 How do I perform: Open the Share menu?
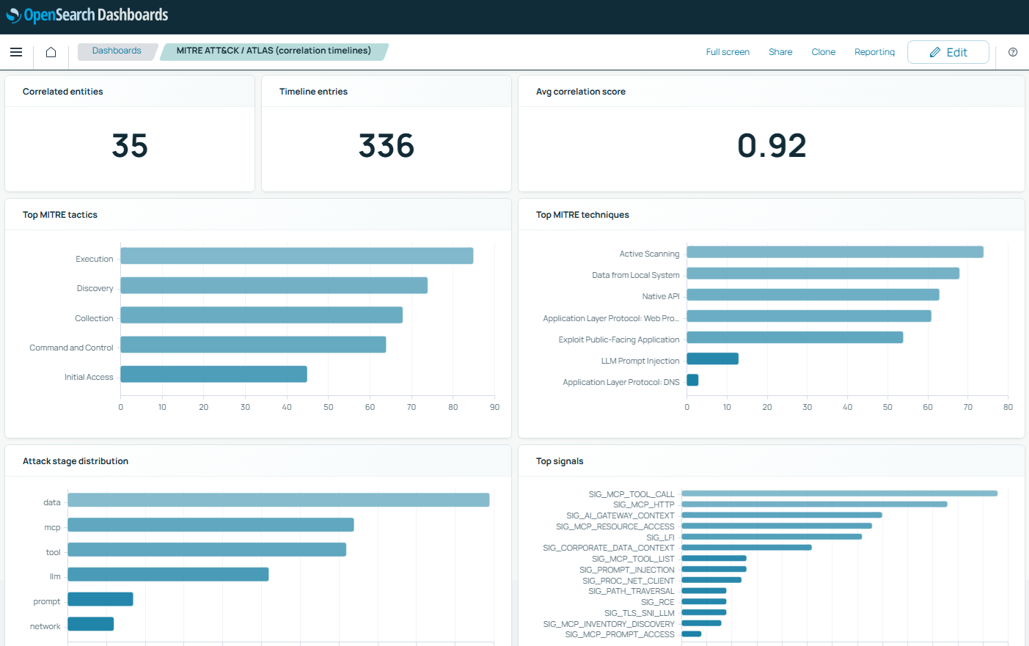[780, 52]
